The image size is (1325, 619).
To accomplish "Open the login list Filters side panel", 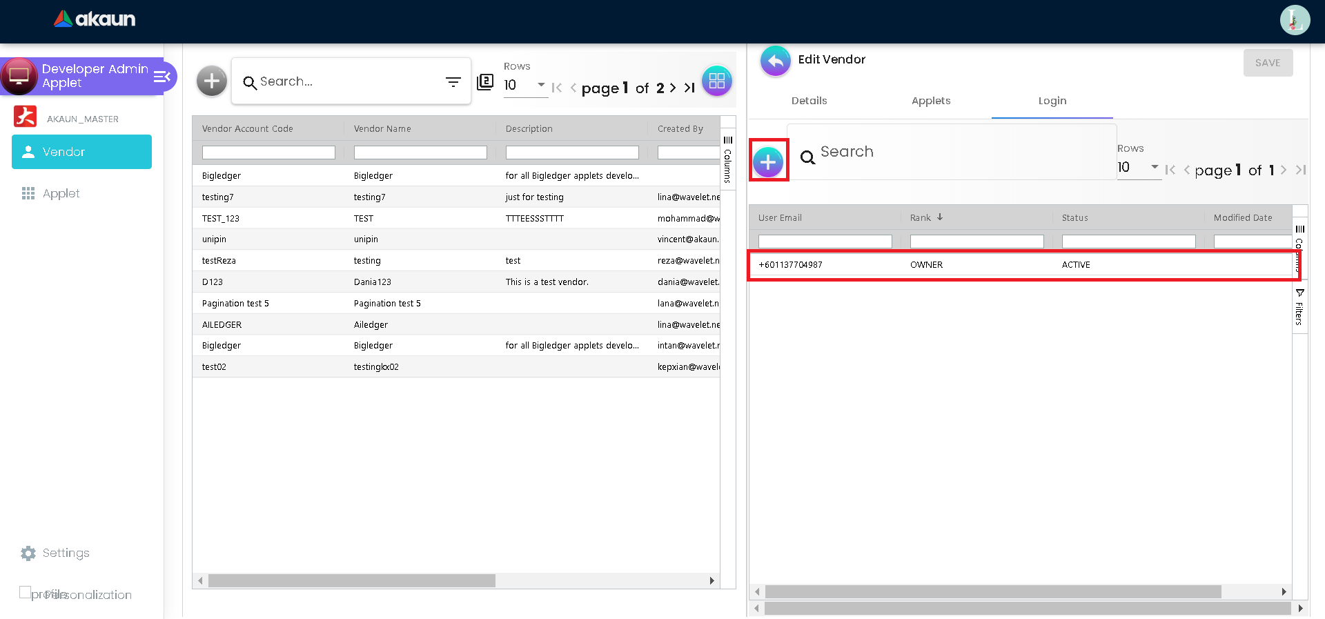I will tap(1299, 308).
